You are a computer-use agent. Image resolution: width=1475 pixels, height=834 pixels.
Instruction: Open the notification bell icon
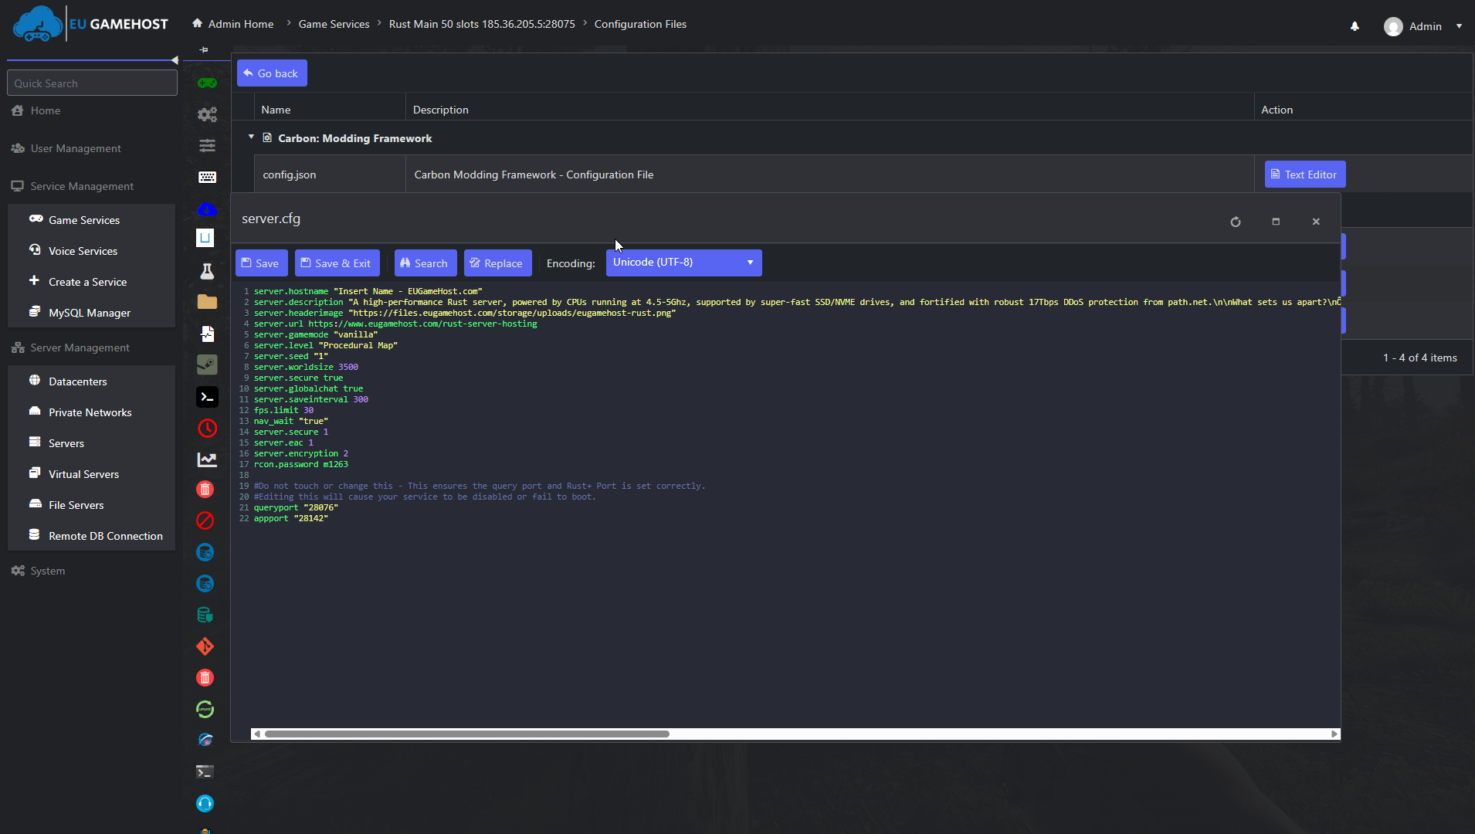1355,26
